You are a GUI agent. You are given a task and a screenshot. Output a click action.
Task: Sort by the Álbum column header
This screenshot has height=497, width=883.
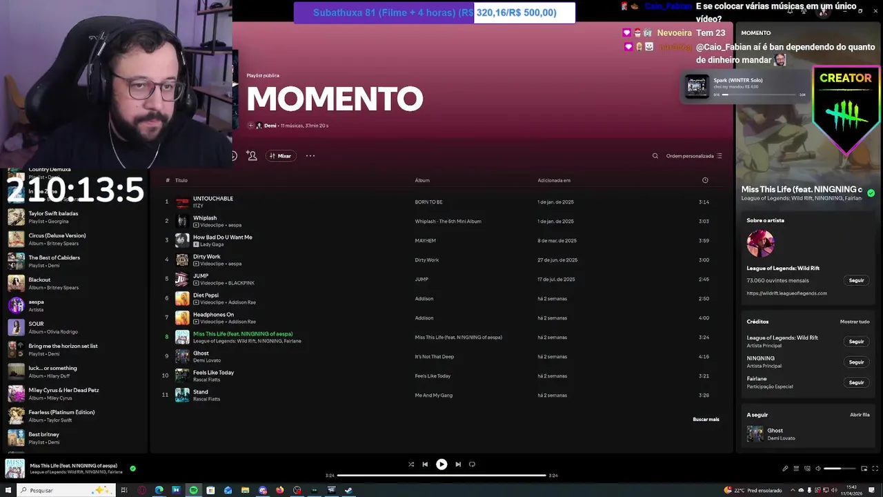pyautogui.click(x=422, y=180)
